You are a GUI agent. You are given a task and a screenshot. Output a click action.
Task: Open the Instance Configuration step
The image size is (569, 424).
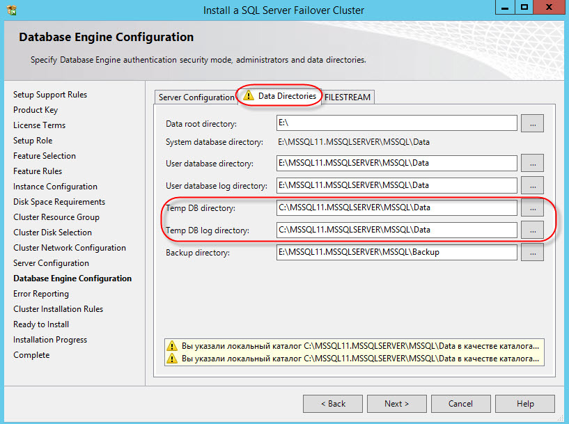55,186
